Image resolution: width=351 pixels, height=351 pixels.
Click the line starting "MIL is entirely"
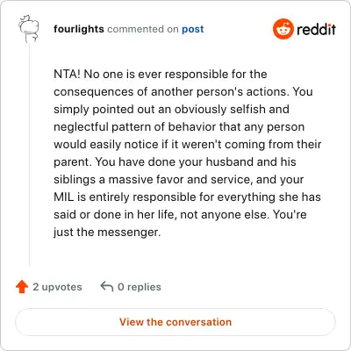click(187, 197)
